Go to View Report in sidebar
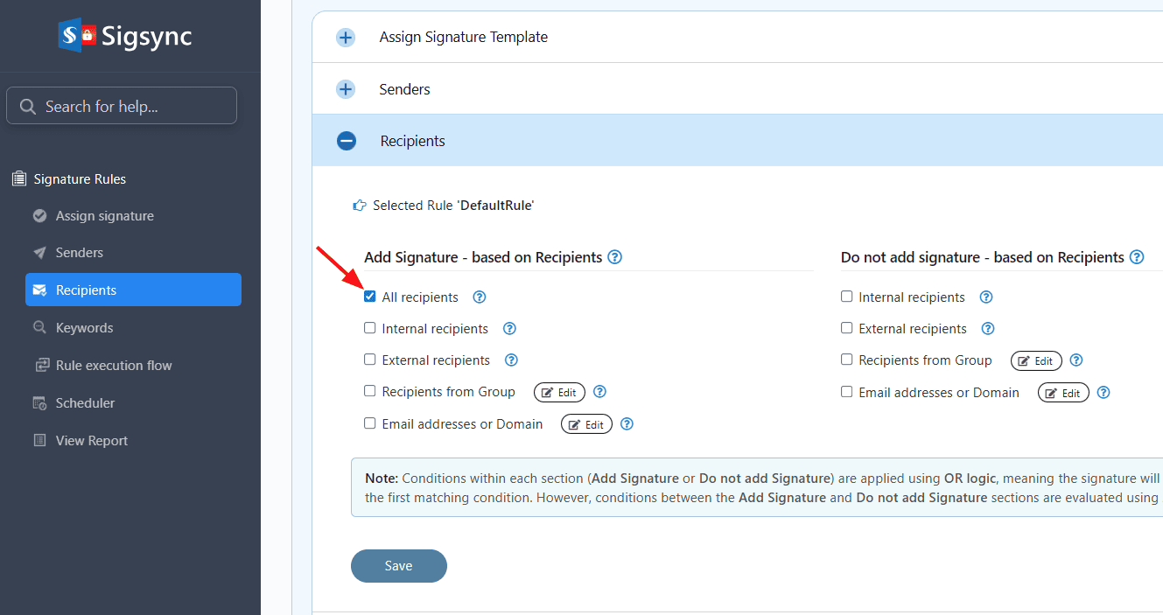The width and height of the screenshot is (1163, 615). [91, 441]
